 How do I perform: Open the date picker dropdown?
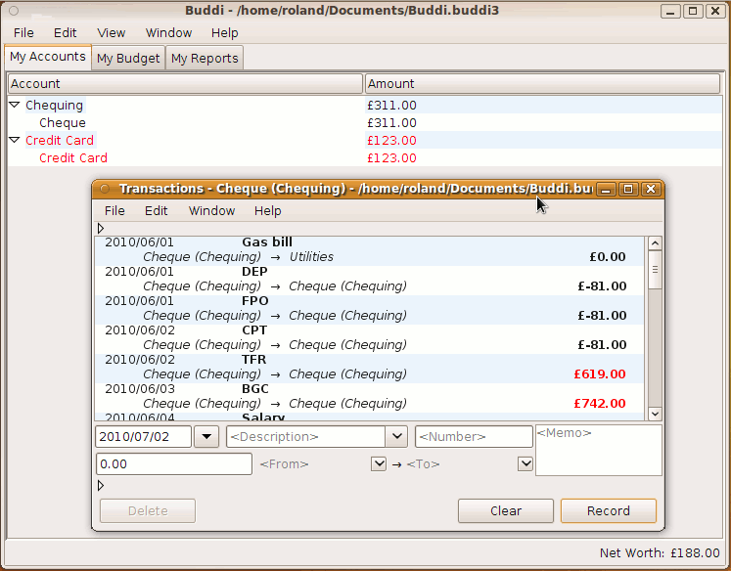(x=206, y=437)
